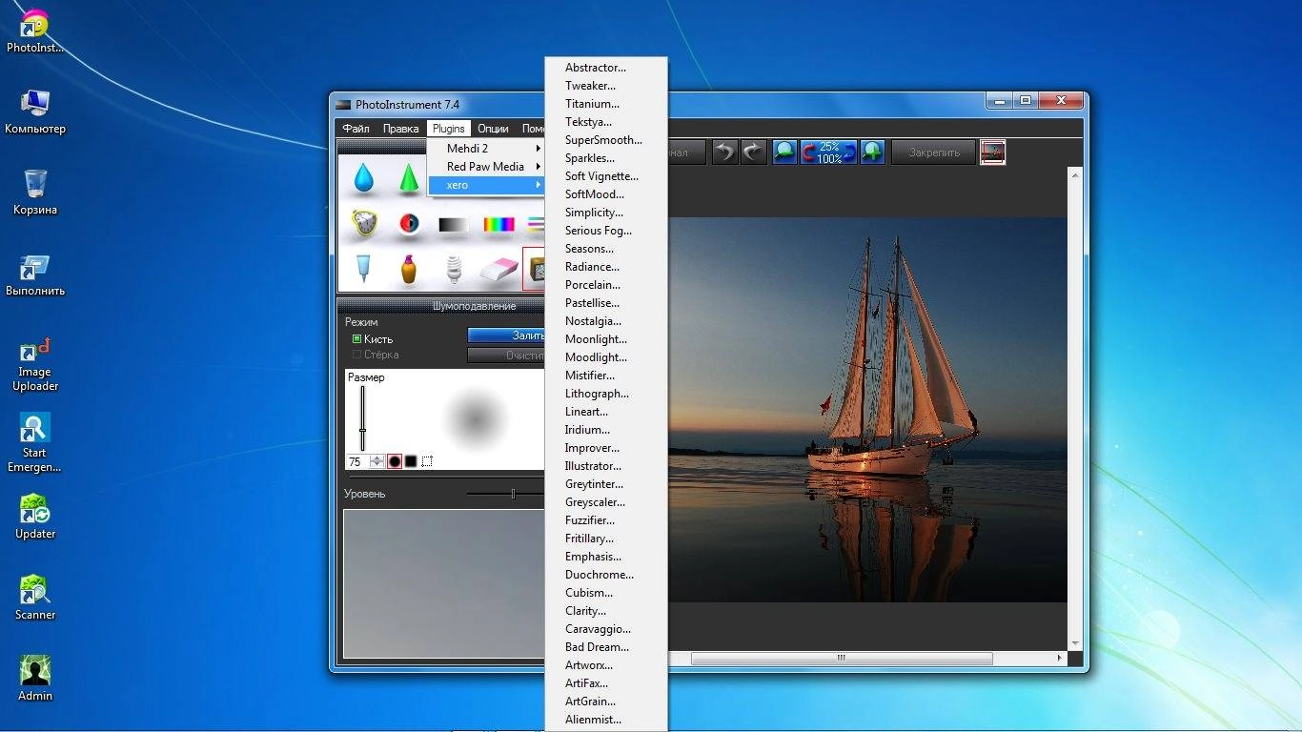Choose the blue tube tool
1302x732 pixels.
point(363,269)
